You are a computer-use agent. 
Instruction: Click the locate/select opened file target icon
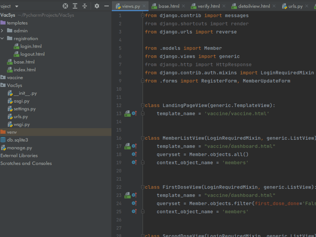coord(65,6)
